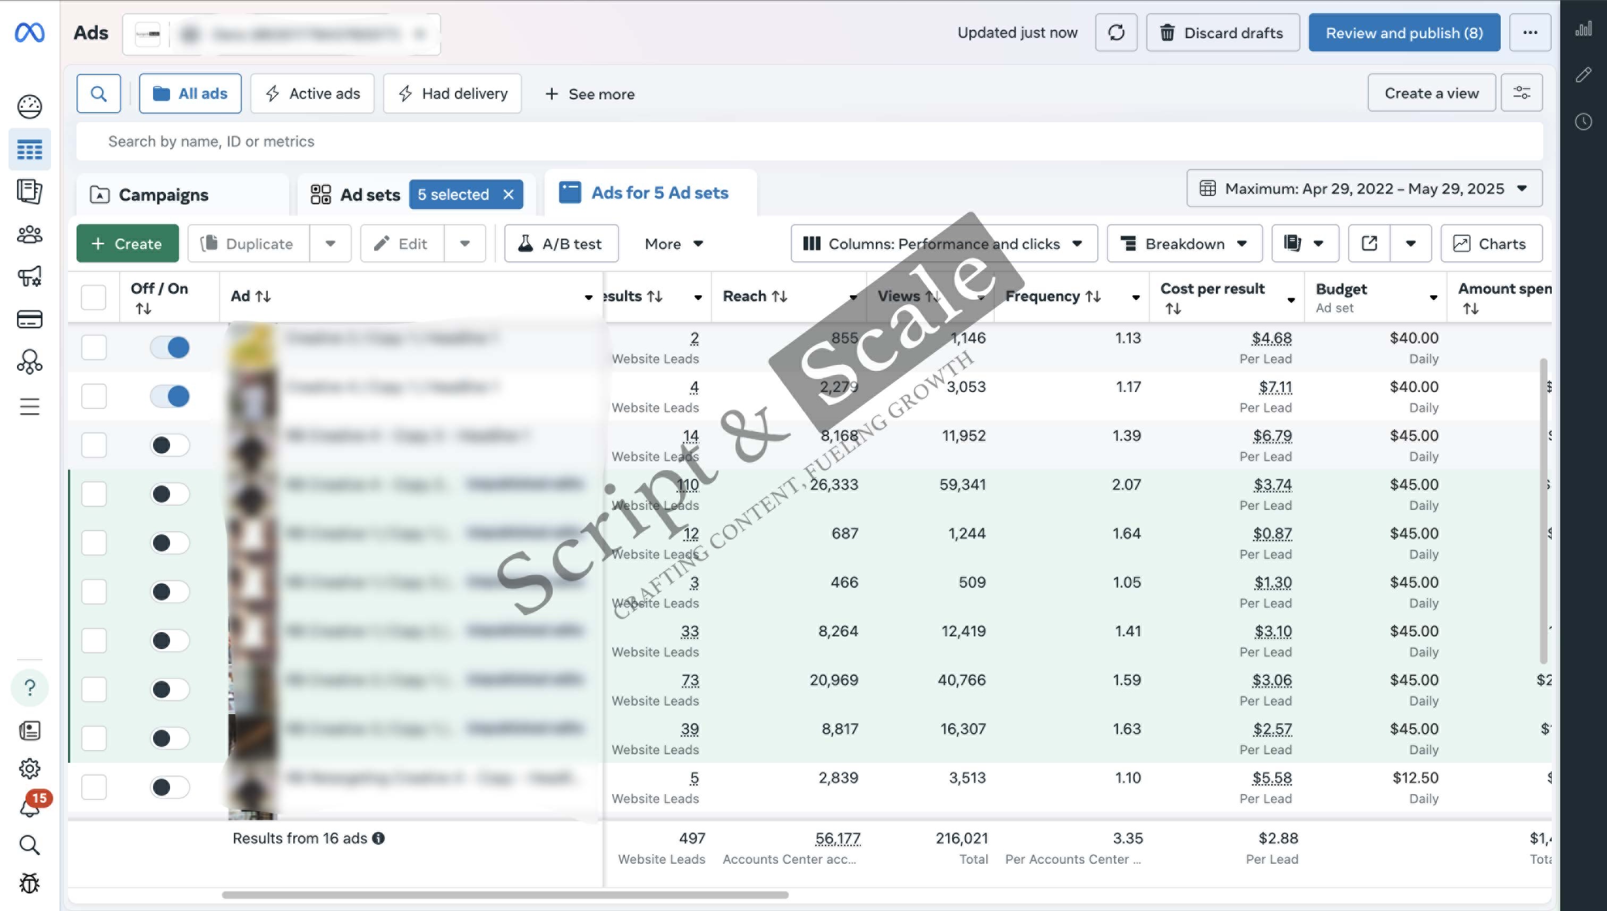This screenshot has width=1607, height=911.
Task: Click the Meta logo icon
Action: [29, 32]
